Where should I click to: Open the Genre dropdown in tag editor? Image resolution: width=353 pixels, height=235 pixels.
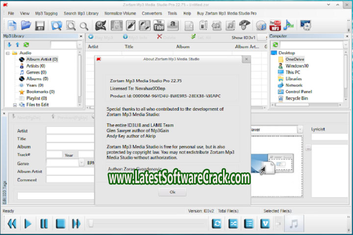81,163
